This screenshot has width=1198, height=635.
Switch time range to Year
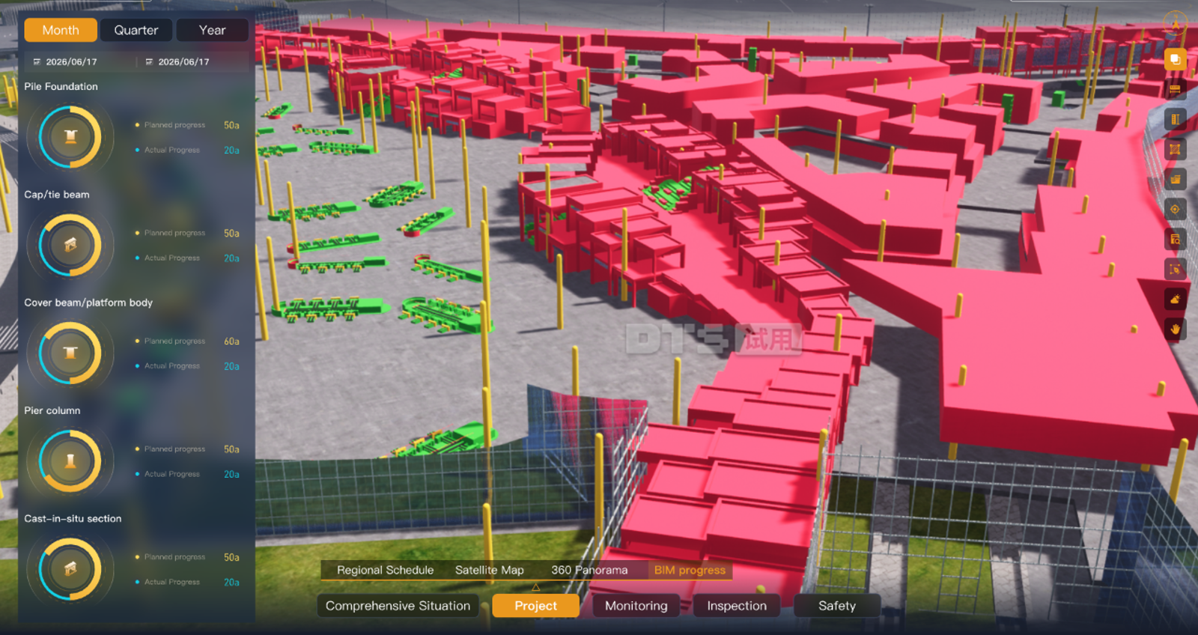click(x=212, y=31)
